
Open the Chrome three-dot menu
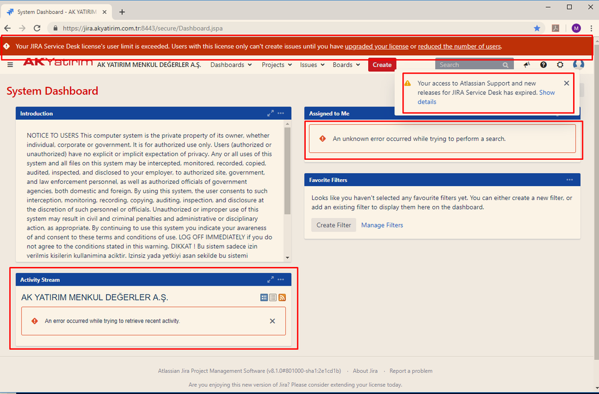click(x=591, y=28)
